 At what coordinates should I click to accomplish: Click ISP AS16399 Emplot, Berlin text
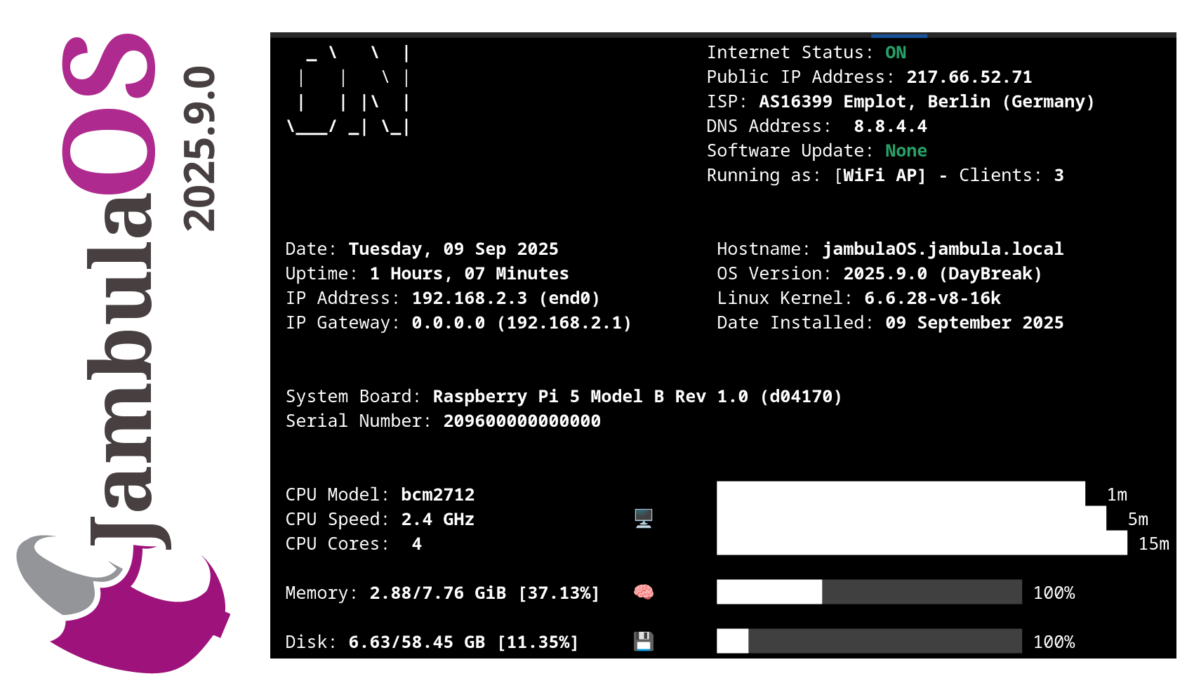click(x=927, y=102)
